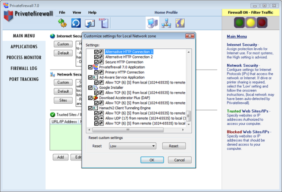Click the horizontal scrollbar left arrow

point(89,130)
